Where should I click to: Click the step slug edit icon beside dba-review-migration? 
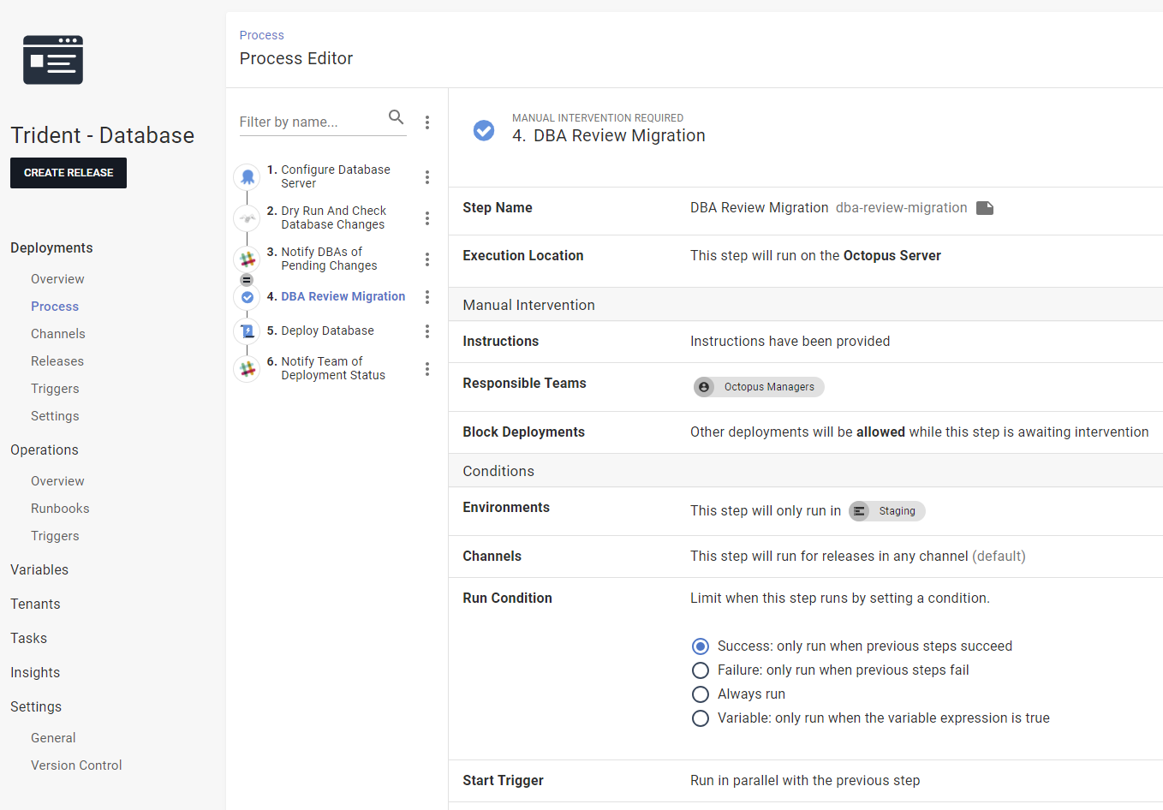pyautogui.click(x=985, y=208)
